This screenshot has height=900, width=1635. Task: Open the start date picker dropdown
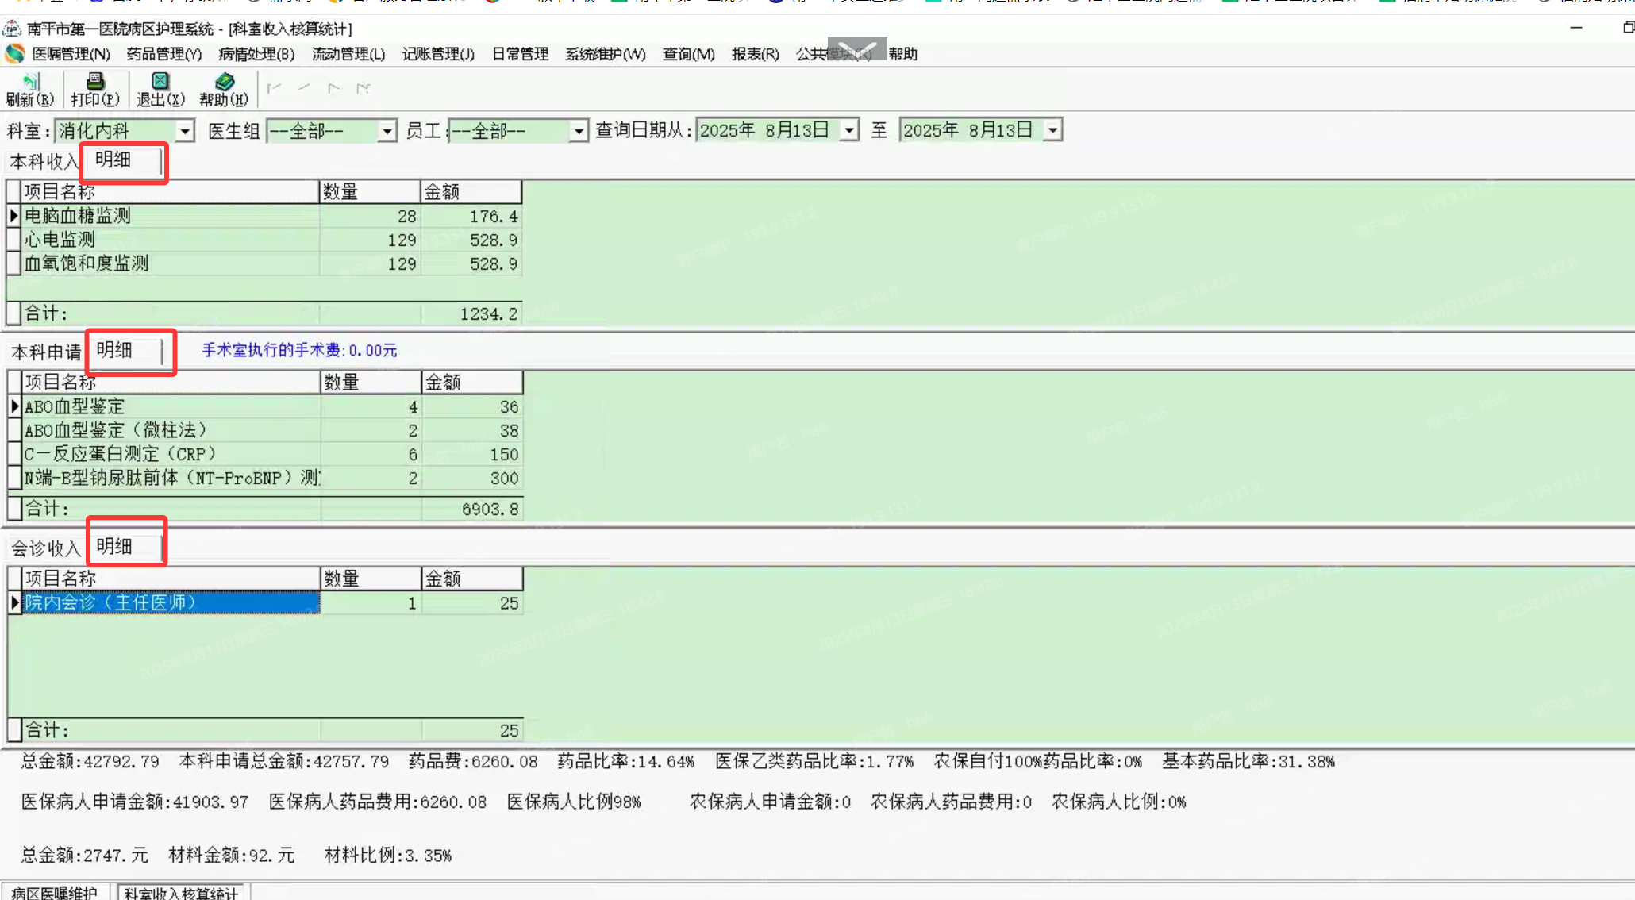[849, 130]
